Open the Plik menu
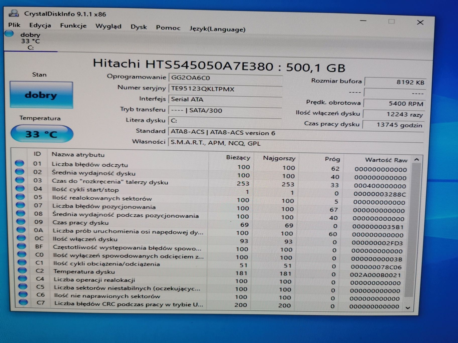Image resolution: width=458 pixels, height=343 pixels. [14, 25]
